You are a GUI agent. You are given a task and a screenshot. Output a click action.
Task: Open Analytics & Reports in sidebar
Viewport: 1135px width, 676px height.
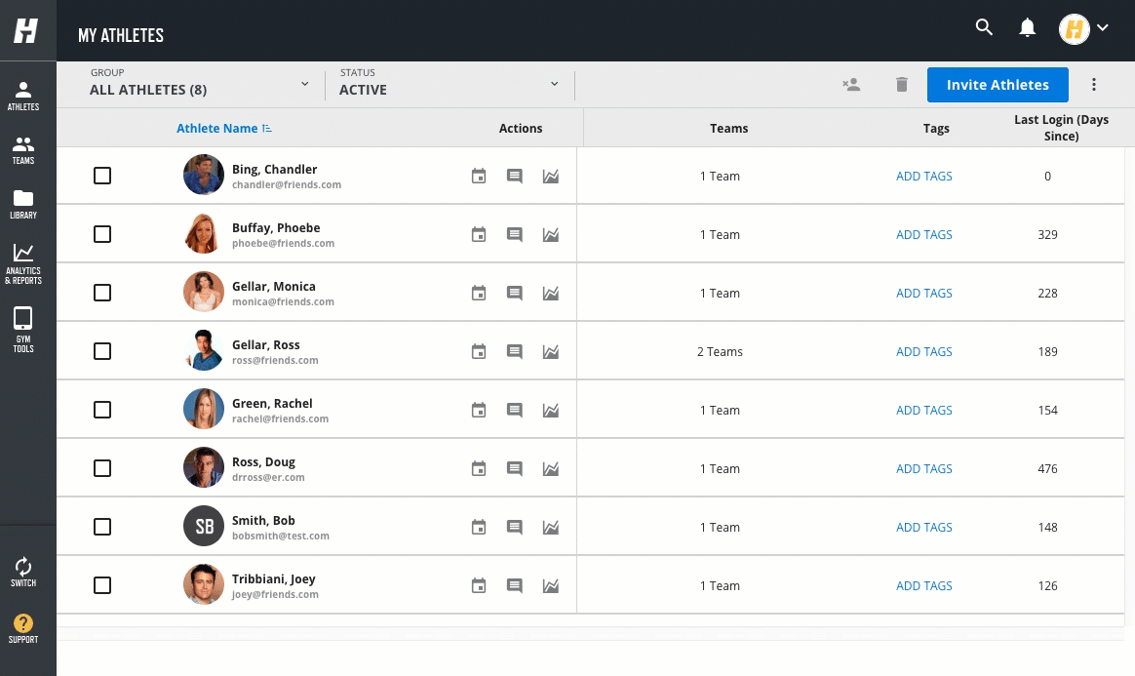coord(23,264)
